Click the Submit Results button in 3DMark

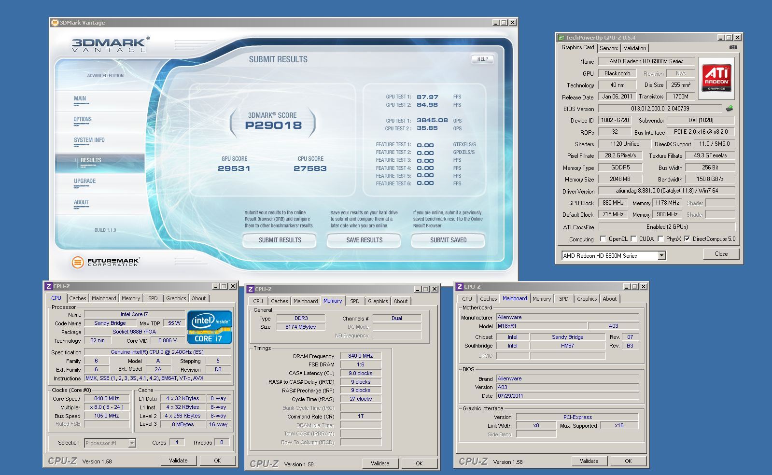(x=280, y=240)
